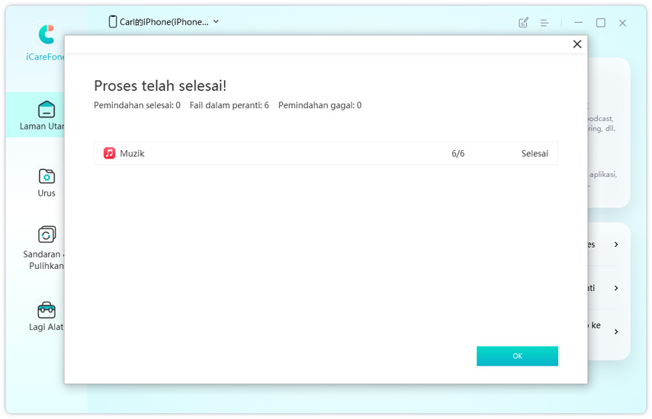Click the Muzik music note icon
The width and height of the screenshot is (652, 419).
coord(110,153)
